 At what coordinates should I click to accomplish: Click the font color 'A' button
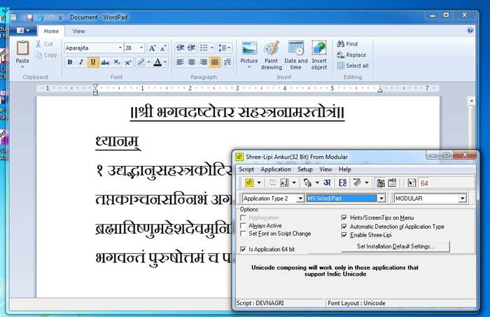(x=157, y=62)
